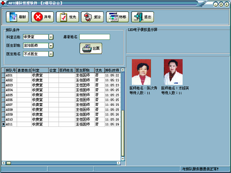Image resolution: width=231 pixels, height=173 pixels.
Task: Select doctor photo of 方超英
Action: (173, 72)
